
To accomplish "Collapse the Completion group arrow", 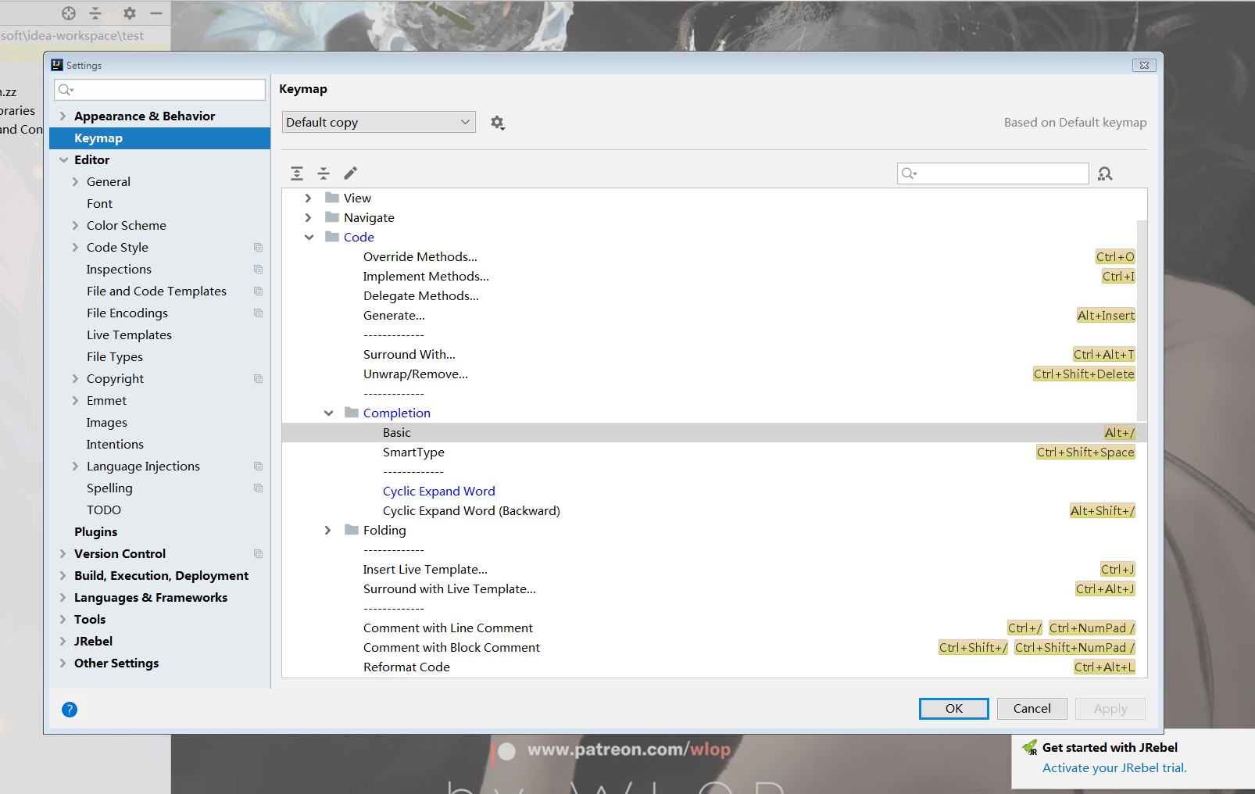I will tap(328, 413).
